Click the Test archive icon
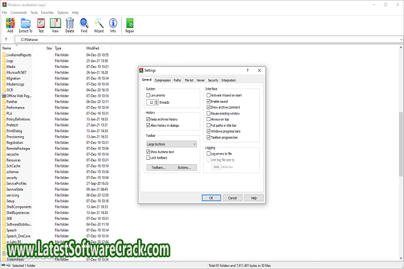 [x=40, y=24]
